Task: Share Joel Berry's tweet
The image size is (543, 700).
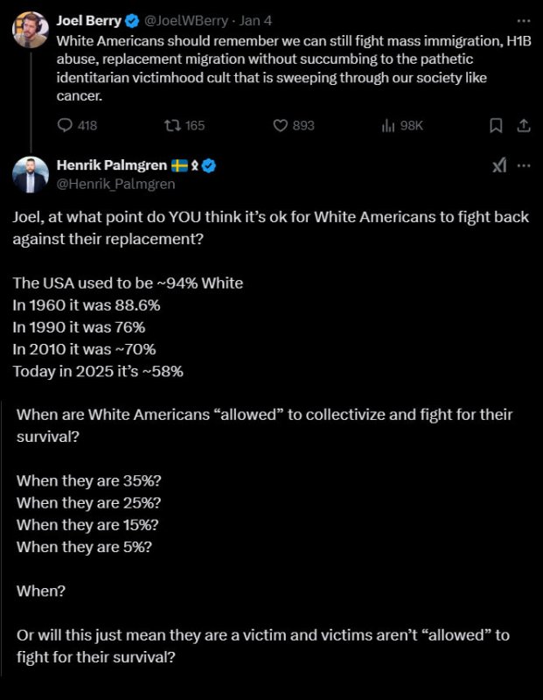Action: click(524, 126)
